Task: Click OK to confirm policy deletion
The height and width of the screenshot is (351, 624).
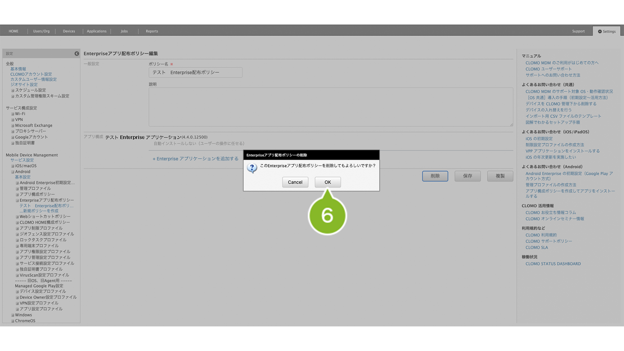Action: point(327,182)
